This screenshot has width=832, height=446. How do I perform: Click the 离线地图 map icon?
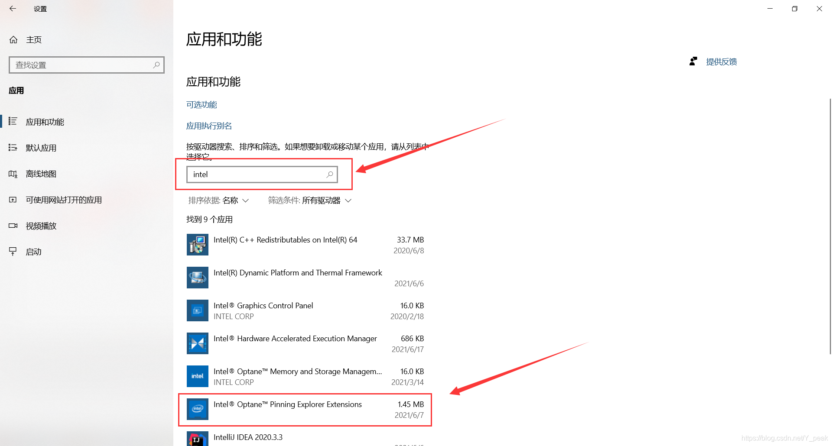[x=13, y=174]
